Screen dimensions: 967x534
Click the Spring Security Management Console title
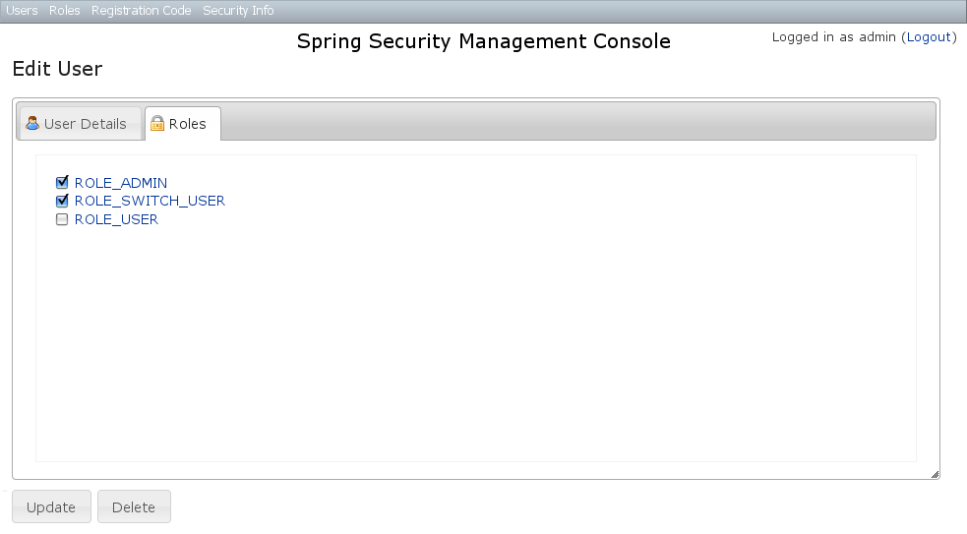coord(483,41)
